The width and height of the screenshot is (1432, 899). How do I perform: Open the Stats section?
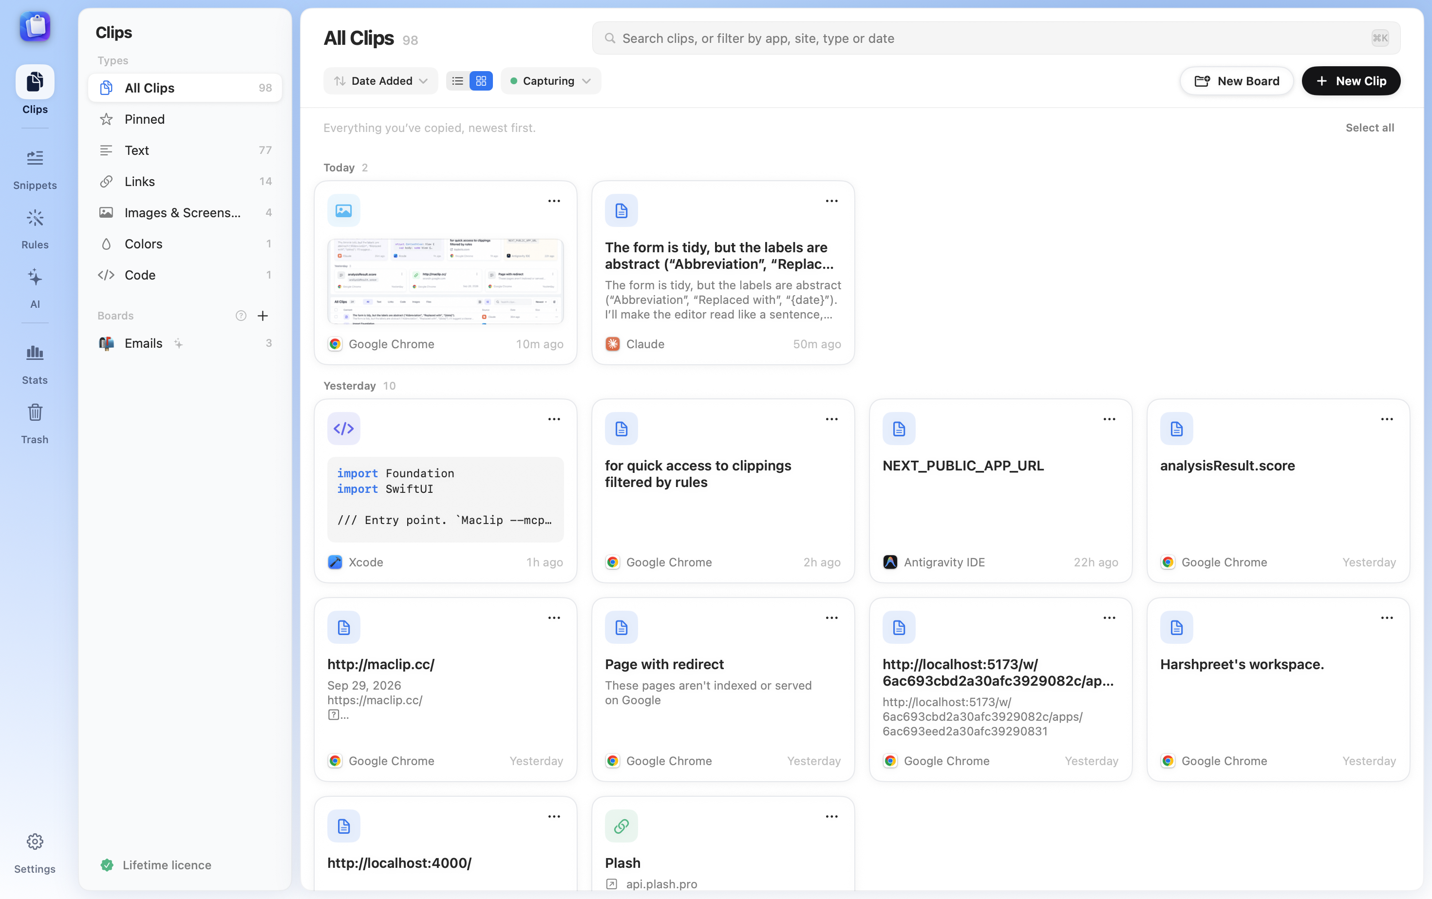(x=35, y=364)
